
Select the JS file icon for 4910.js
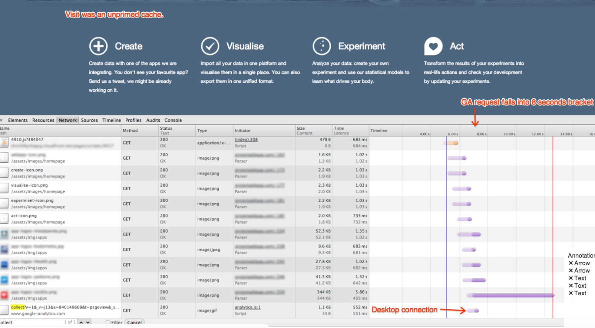(x=4, y=143)
